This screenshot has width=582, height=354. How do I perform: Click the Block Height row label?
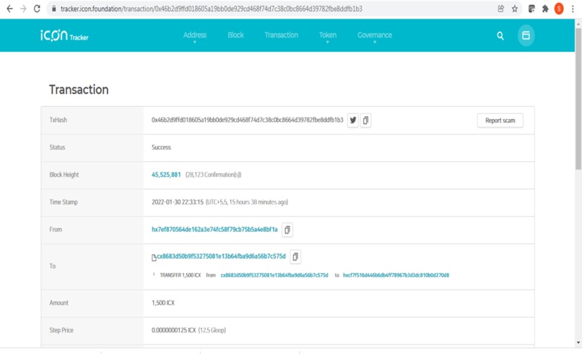tap(64, 175)
